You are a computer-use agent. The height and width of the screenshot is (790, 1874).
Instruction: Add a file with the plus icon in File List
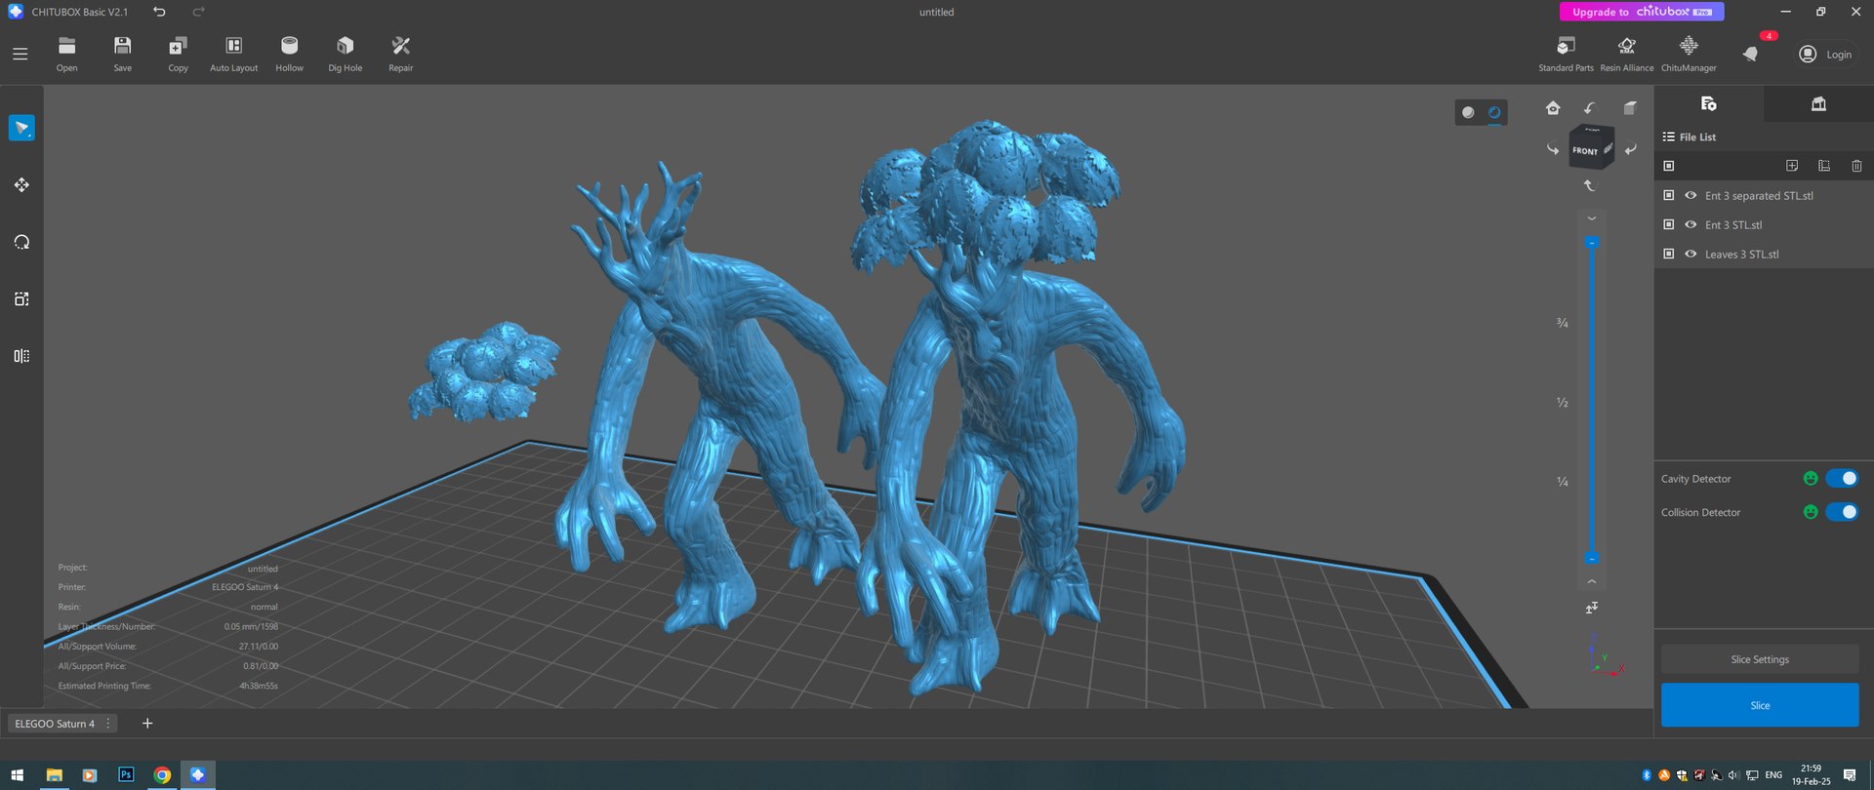(1792, 166)
